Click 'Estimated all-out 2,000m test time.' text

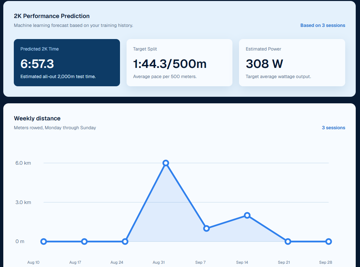point(58,76)
